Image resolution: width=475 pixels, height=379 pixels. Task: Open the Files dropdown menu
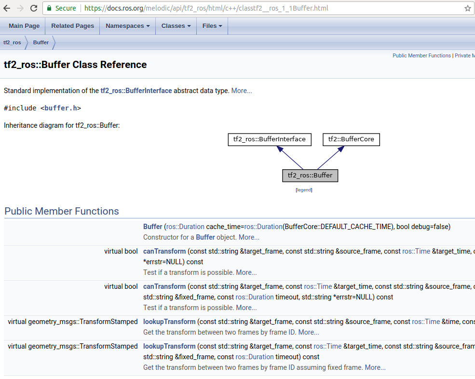click(211, 26)
